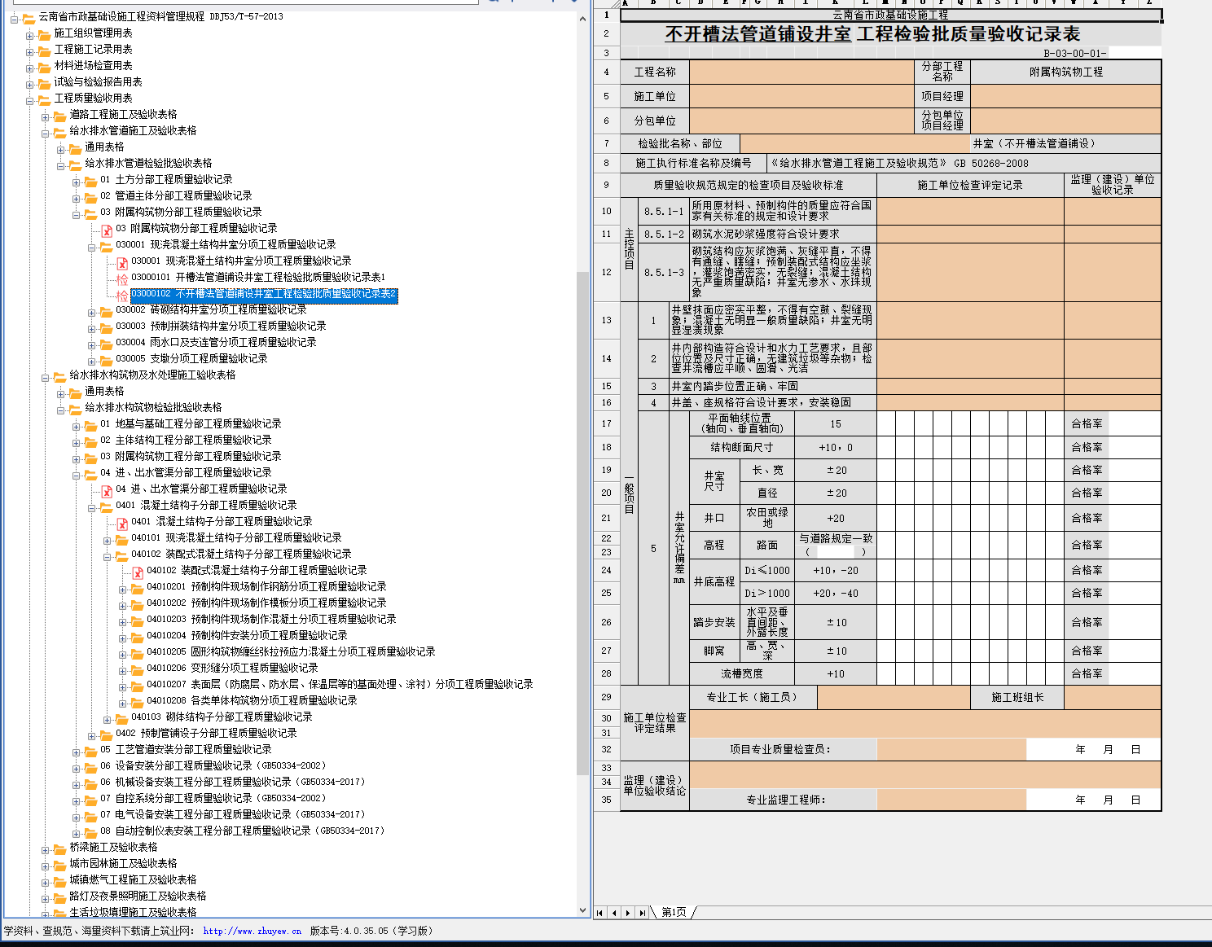Go to previous sheet using navigation arrow

coord(614,913)
